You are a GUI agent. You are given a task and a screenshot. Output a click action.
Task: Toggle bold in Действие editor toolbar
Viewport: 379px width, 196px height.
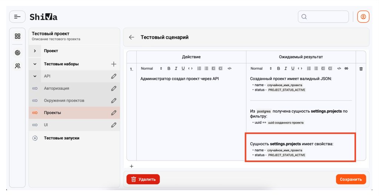pyautogui.click(x=169, y=69)
